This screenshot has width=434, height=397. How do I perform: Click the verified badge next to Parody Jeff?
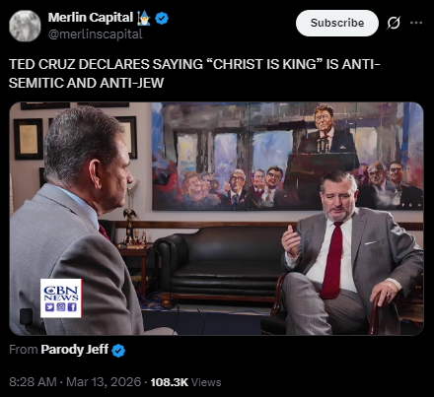point(118,351)
